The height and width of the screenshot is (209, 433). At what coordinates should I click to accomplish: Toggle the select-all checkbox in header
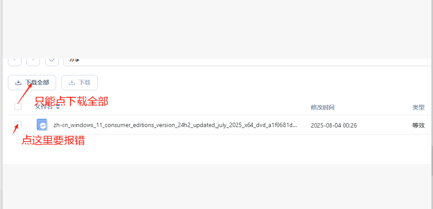point(18,106)
